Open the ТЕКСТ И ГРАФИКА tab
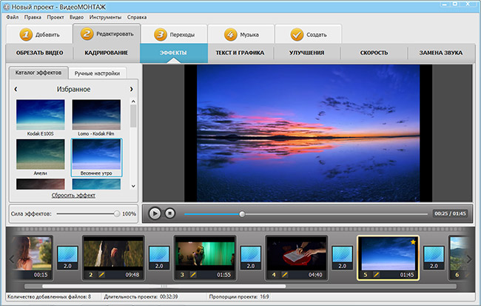The width and height of the screenshot is (481, 306). pos(240,53)
